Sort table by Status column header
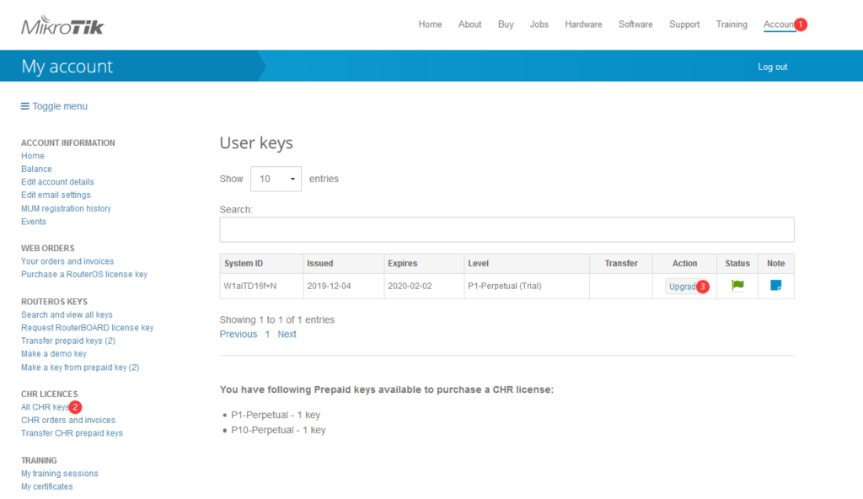The image size is (863, 499). (x=737, y=263)
